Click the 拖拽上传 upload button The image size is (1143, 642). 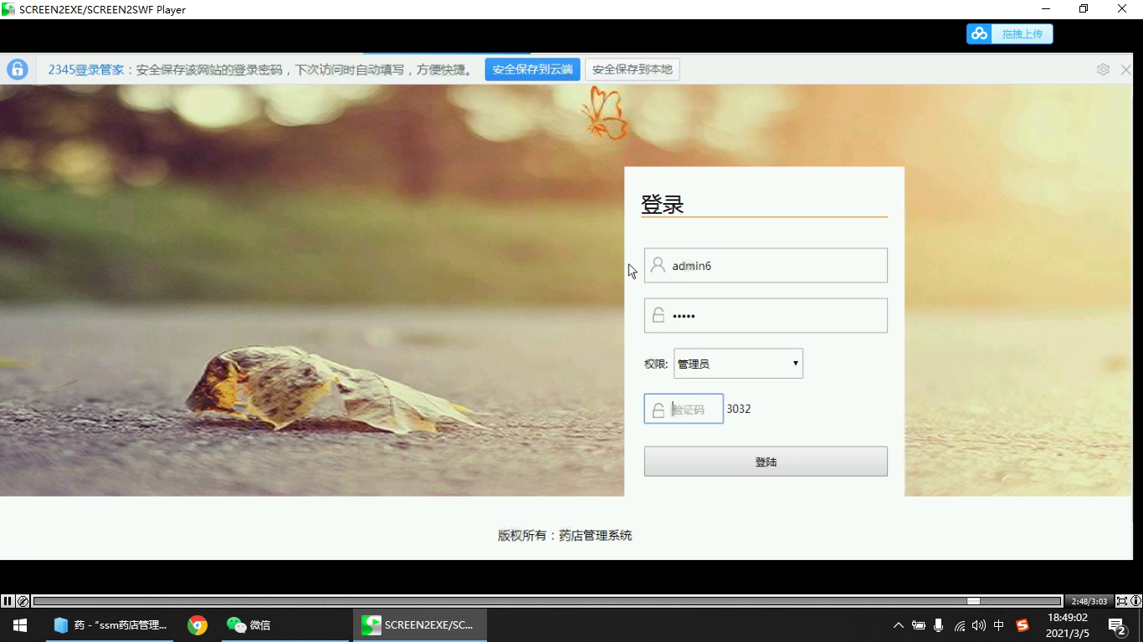coord(1023,34)
